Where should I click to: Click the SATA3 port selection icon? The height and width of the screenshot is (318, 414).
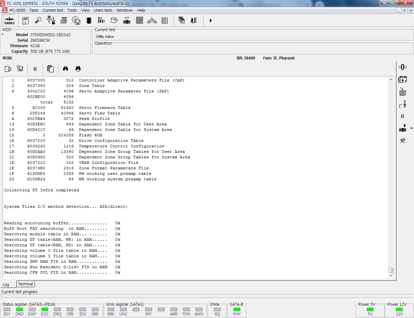point(9,21)
